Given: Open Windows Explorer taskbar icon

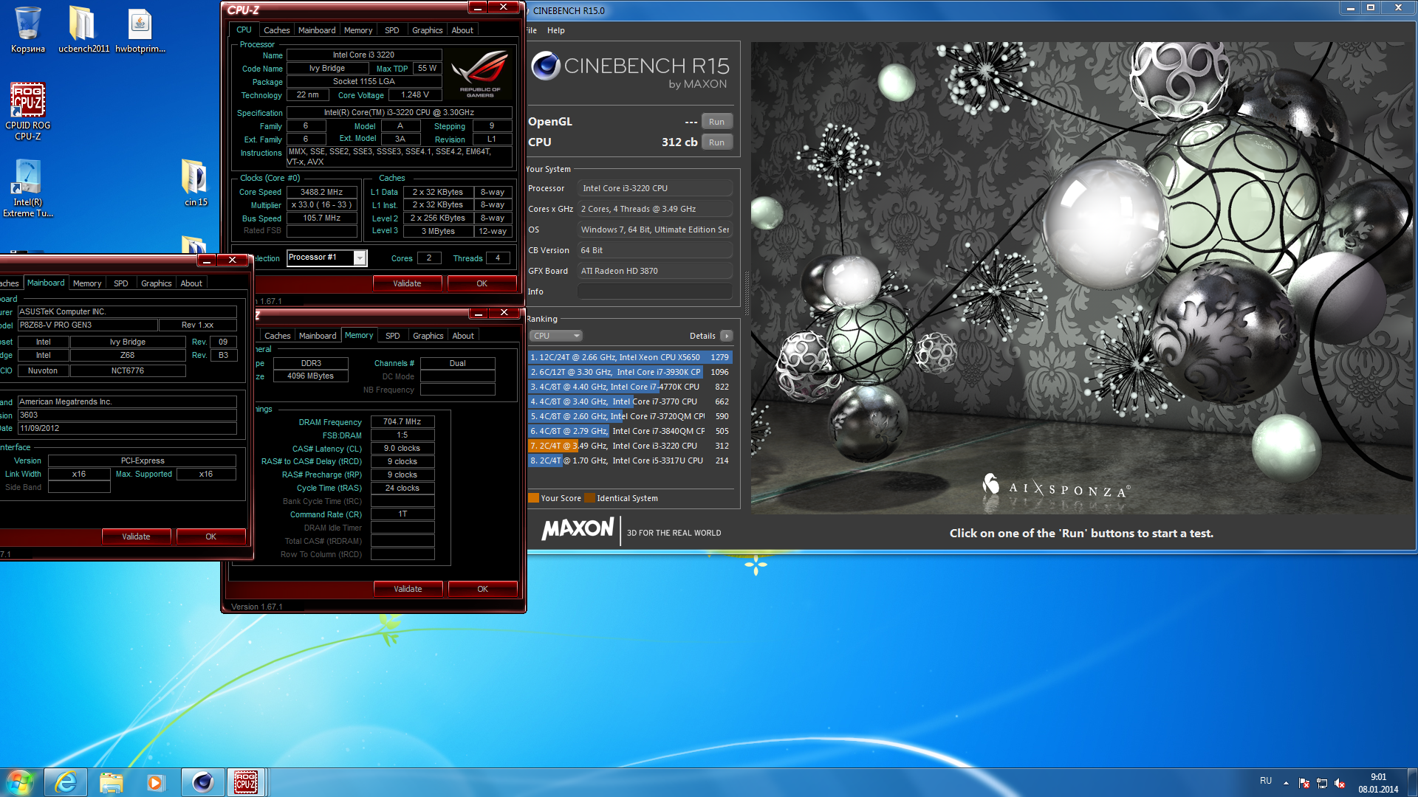Looking at the screenshot, I should tap(112, 782).
